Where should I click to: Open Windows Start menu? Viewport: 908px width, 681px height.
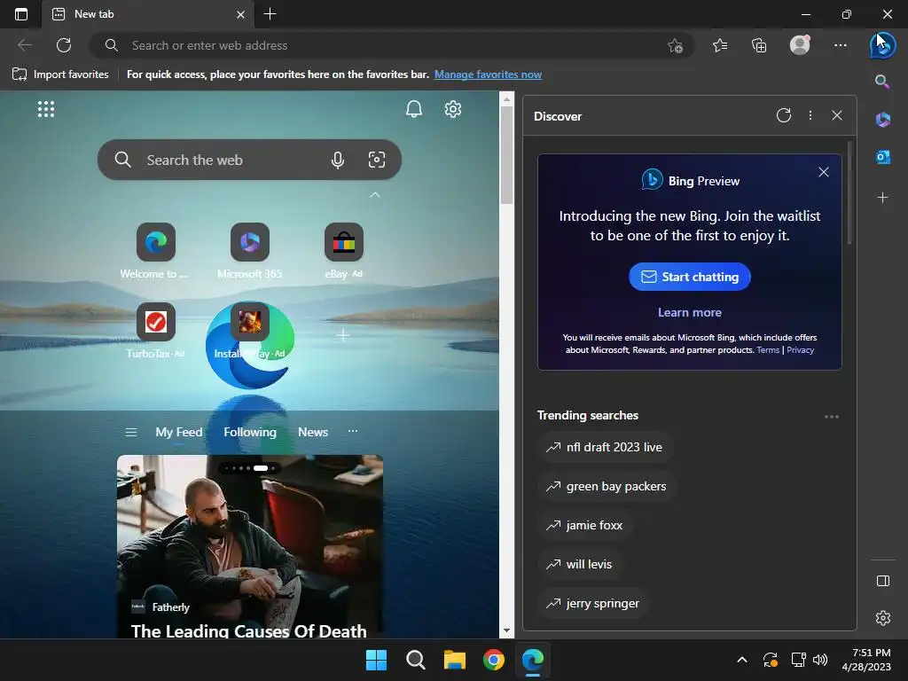coord(376,660)
